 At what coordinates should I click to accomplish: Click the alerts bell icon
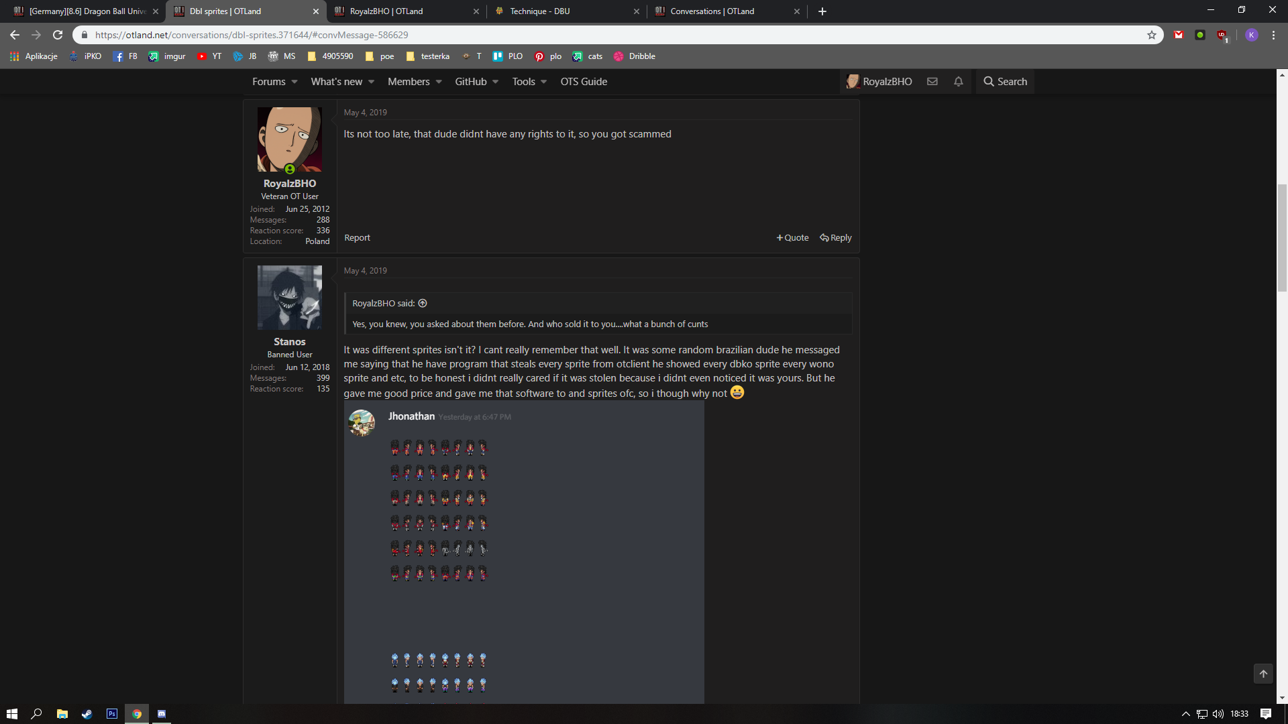click(x=959, y=82)
